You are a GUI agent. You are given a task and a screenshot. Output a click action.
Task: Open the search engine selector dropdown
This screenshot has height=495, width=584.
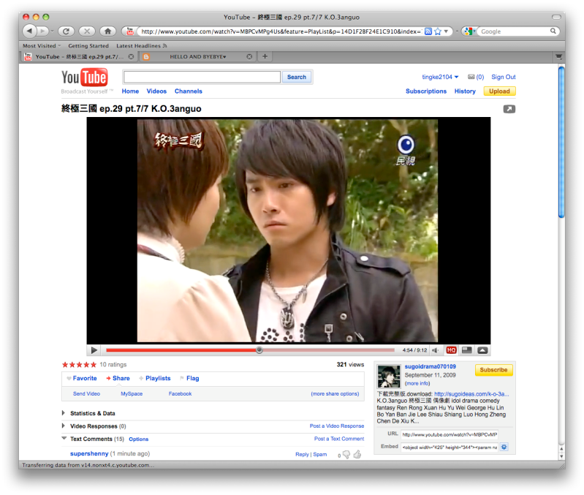click(x=470, y=31)
